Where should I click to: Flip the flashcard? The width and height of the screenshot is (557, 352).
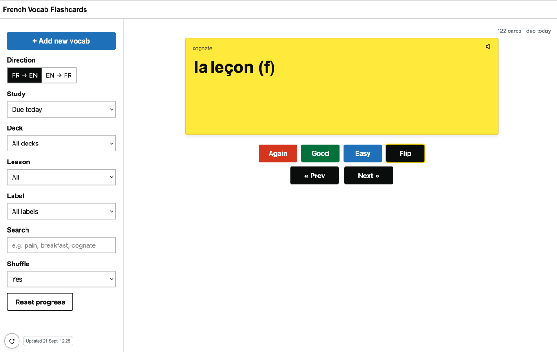[x=405, y=153]
